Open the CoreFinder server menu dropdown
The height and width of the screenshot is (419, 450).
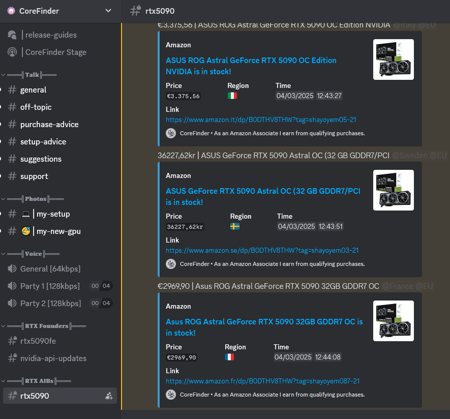tap(108, 11)
